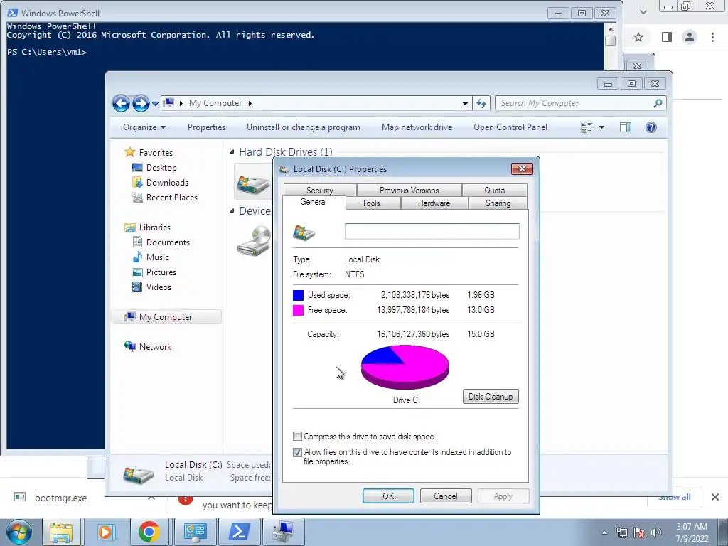Toggle the preview pane icon
Screen dimensions: 728x546
626,127
